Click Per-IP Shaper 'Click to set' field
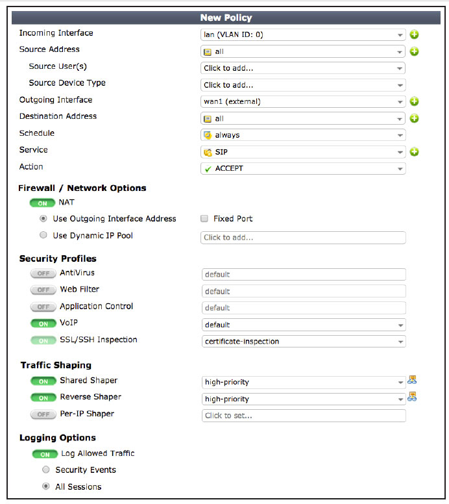This screenshot has height=504, width=449. [304, 416]
